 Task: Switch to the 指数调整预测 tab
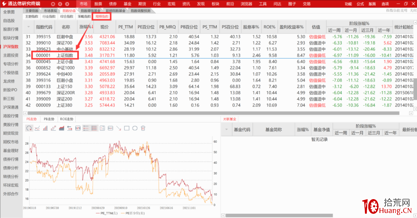pos(141,11)
